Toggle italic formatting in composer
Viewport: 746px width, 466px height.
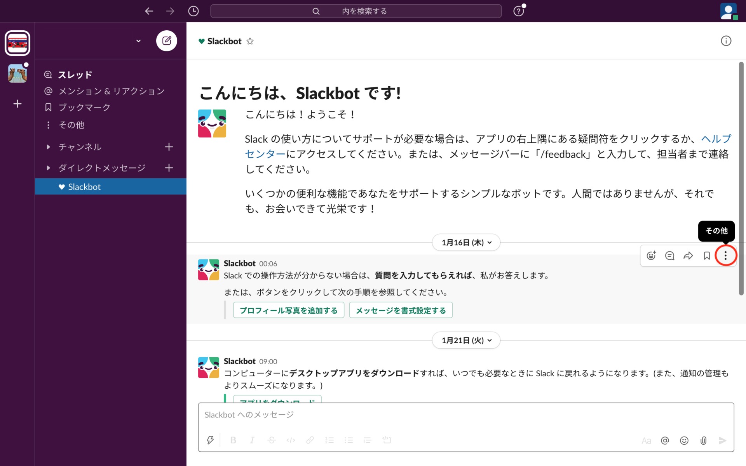click(252, 440)
